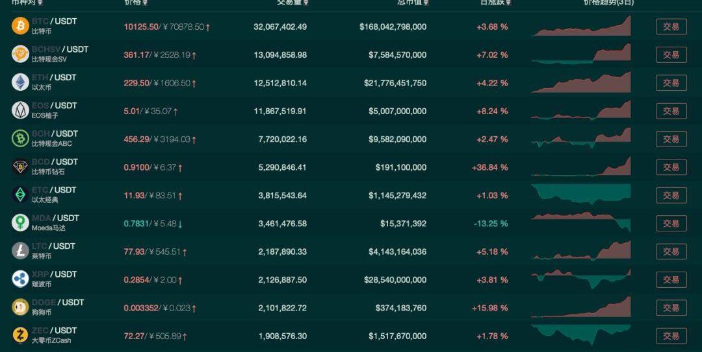Click the EOS coin icon
The image size is (702, 352).
[x=20, y=110]
